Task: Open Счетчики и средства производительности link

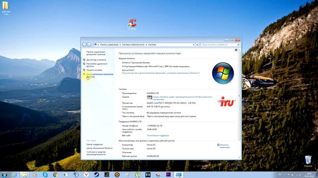Action: click(96, 153)
